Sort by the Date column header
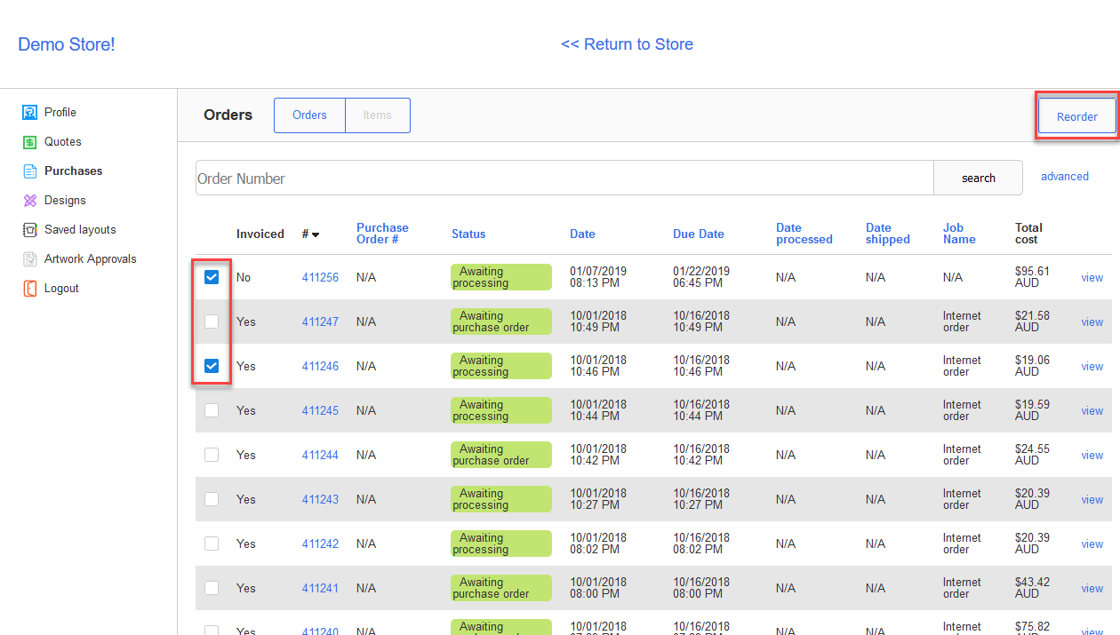 [x=582, y=234]
